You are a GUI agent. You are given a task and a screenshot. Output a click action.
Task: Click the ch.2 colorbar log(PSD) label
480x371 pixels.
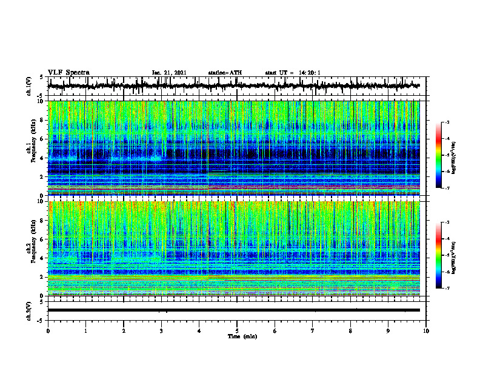pos(454,257)
